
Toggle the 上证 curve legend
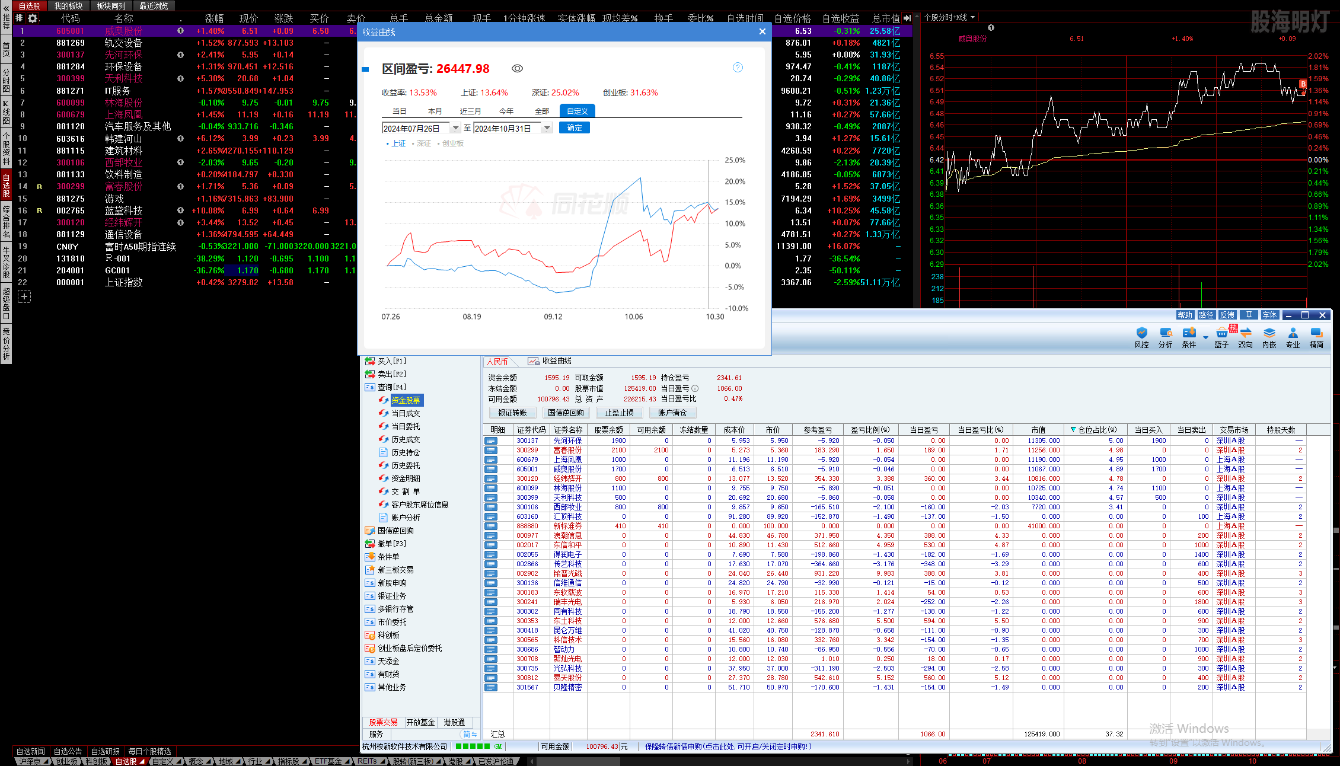click(x=396, y=143)
